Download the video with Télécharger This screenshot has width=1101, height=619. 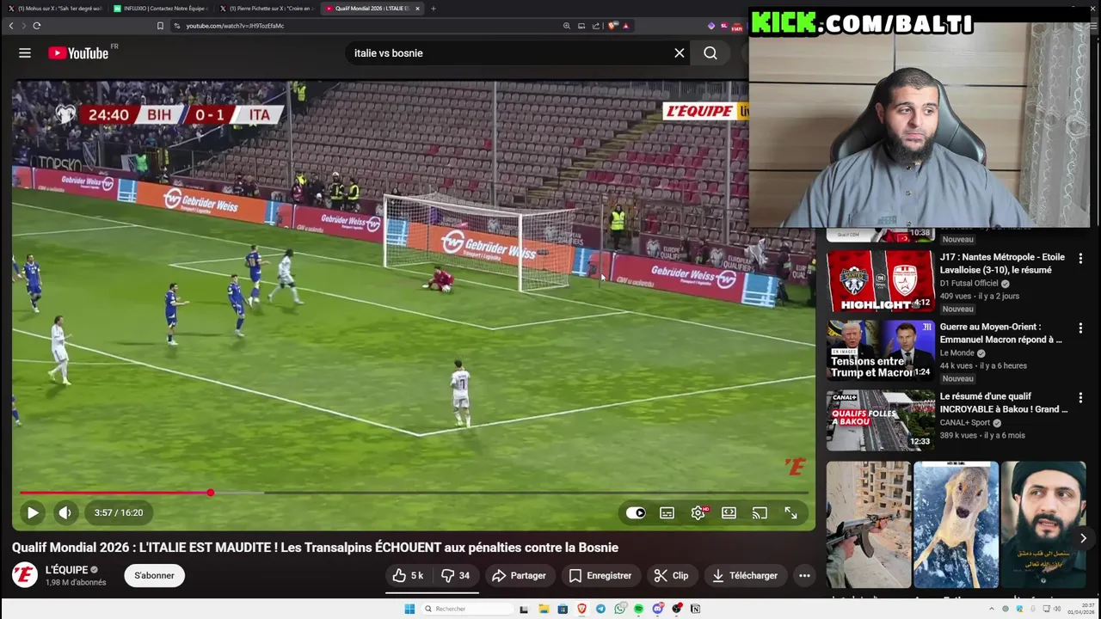coord(745,576)
